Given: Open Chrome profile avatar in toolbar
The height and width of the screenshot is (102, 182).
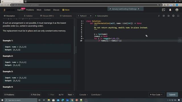Looking at the screenshot, I should 177,5.
